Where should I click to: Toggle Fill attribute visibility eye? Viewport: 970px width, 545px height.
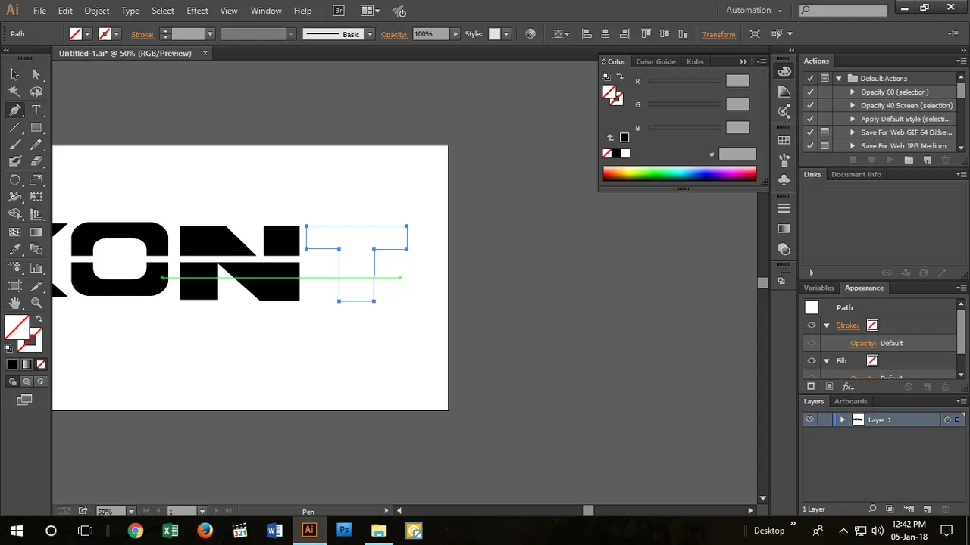(x=812, y=361)
